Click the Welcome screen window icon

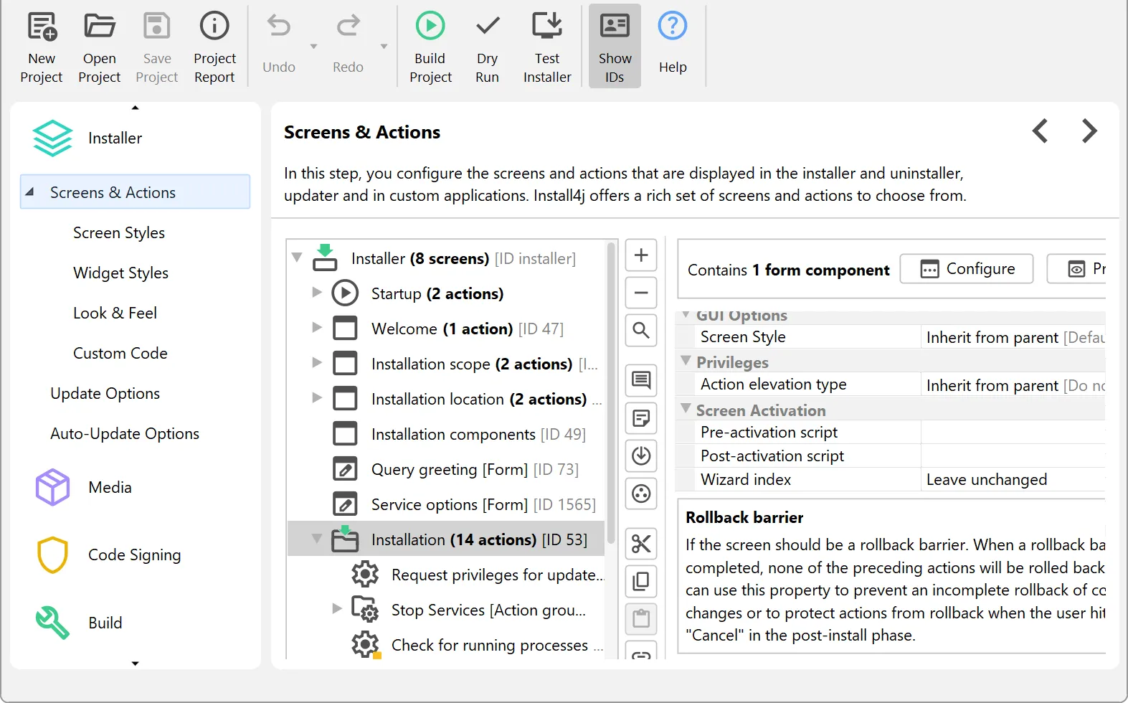pyautogui.click(x=345, y=328)
